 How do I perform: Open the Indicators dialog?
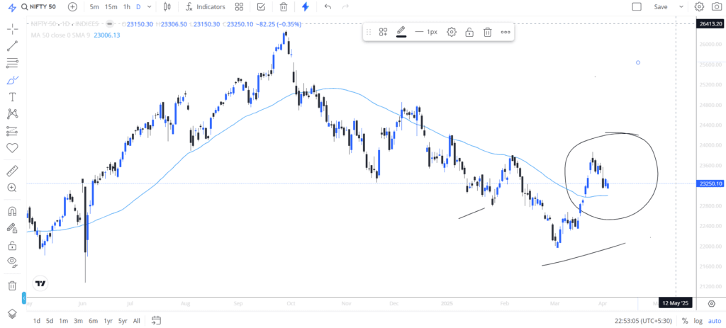[x=205, y=7]
